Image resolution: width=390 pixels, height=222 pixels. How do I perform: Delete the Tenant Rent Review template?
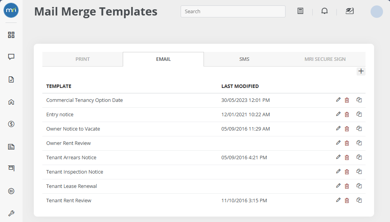[347, 201]
